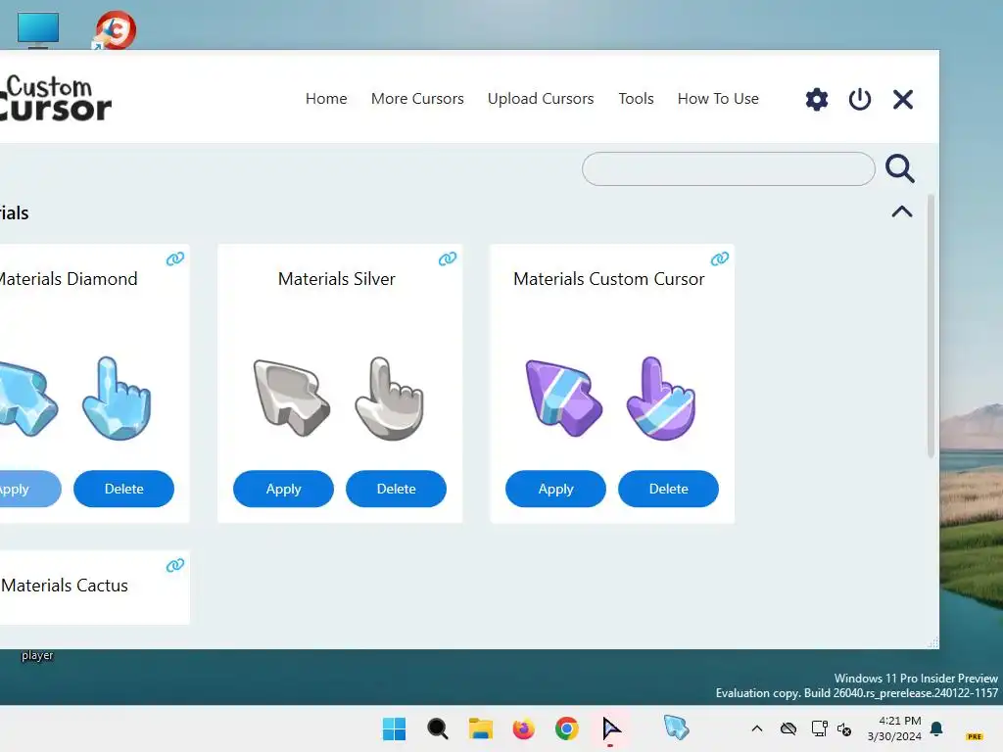
Task: Click the Custom Cursor desktop shortcut
Action: [115, 29]
